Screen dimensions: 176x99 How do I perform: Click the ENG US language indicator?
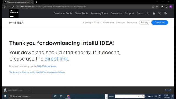[159, 96]
